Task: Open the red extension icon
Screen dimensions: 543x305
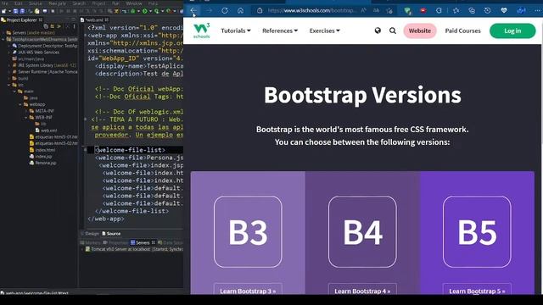Action: coord(423,10)
